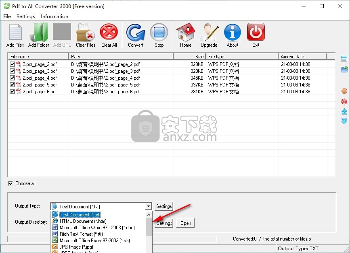Image resolution: width=350 pixels, height=253 pixels.
Task: Click the Output Type: TXT status text
Action: tap(298, 249)
